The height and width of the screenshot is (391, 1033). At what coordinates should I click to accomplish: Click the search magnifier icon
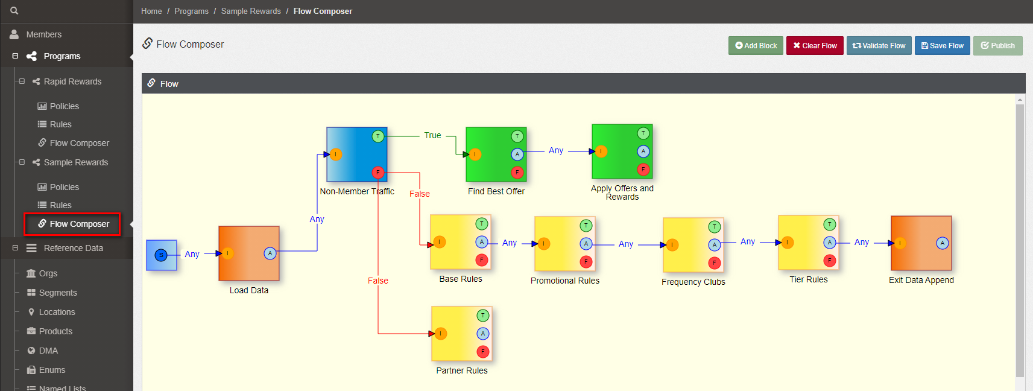(x=14, y=10)
